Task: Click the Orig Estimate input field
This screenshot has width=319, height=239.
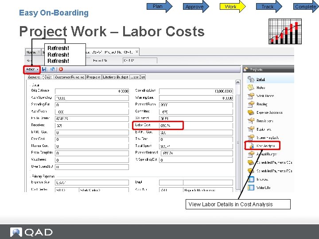Action: pos(92,91)
